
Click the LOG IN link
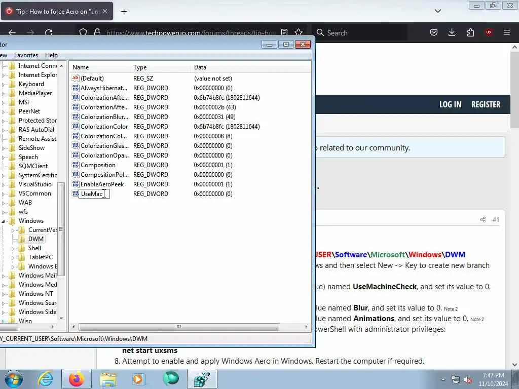(x=450, y=104)
